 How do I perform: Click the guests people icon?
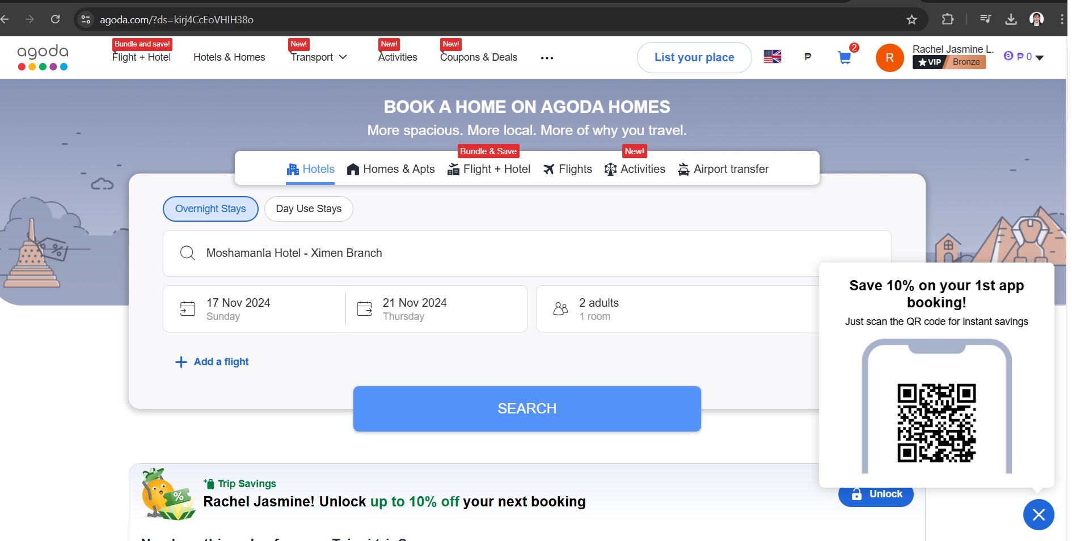point(560,308)
